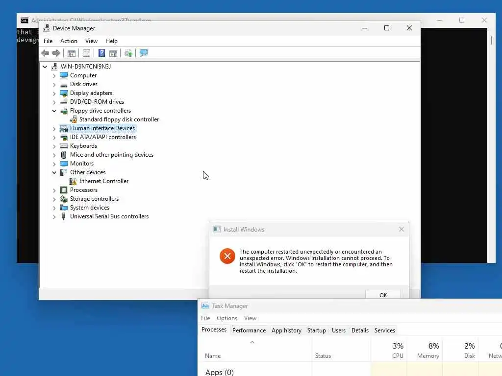Viewport: 502px width, 376px height.
Task: Toggle Show/Hide Console Tree toolbar icon
Action: (72, 53)
